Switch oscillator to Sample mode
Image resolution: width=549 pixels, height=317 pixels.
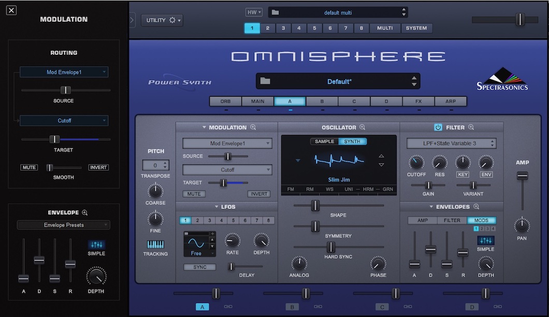pyautogui.click(x=324, y=141)
